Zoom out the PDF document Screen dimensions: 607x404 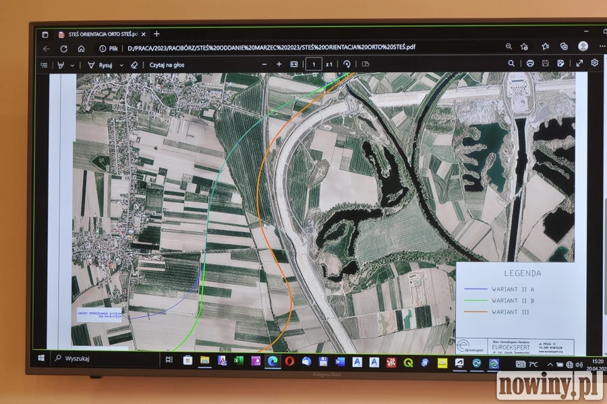[x=264, y=64]
